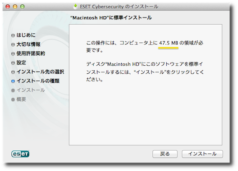
Task: Select the インストールの種類 step
Action: [x=38, y=81]
